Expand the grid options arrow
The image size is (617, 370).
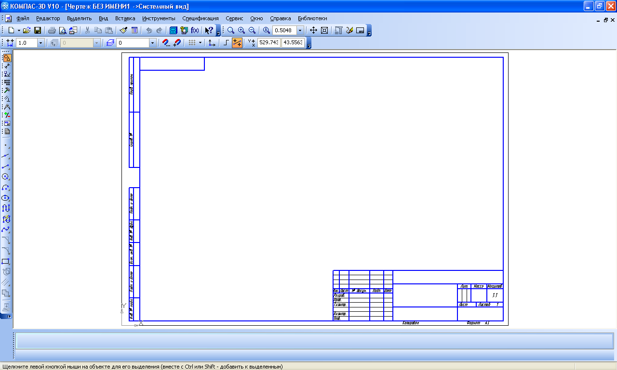[x=201, y=43]
